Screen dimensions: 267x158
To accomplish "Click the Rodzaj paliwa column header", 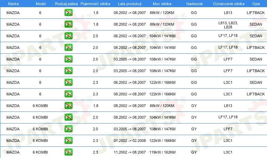I will tap(66, 4).
